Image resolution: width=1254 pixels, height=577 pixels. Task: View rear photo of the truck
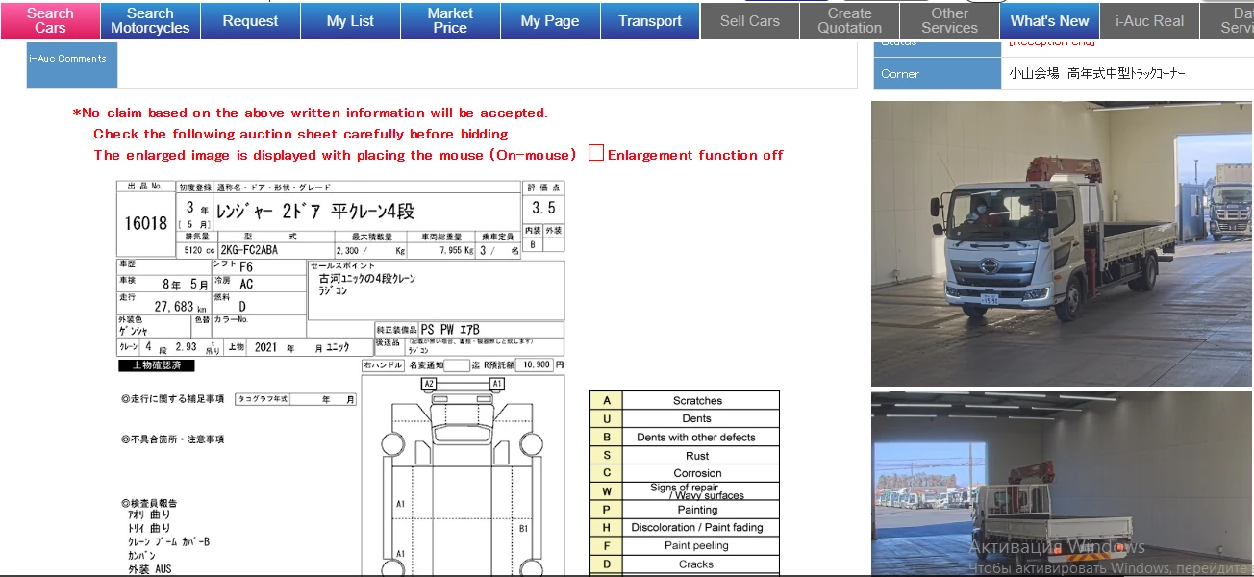click(1062, 484)
